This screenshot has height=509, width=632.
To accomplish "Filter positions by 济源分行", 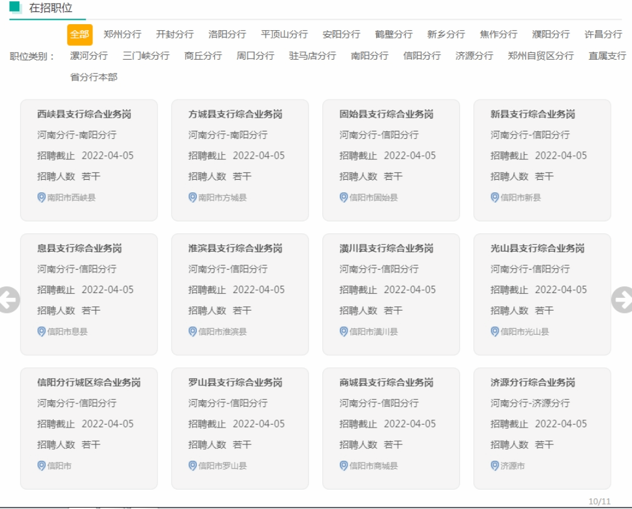I will pos(474,56).
